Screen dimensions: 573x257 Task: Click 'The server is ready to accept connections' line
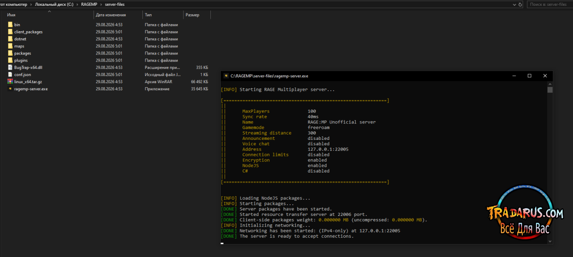296,236
